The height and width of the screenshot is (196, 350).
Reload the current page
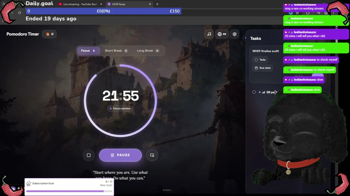[19, 13]
